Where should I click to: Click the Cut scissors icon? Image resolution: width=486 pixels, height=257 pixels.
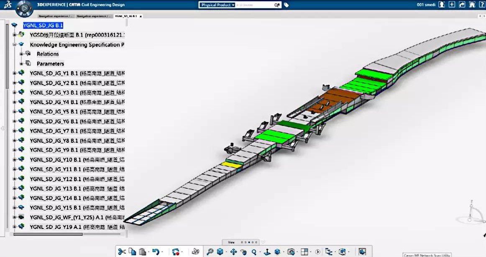[122, 252]
